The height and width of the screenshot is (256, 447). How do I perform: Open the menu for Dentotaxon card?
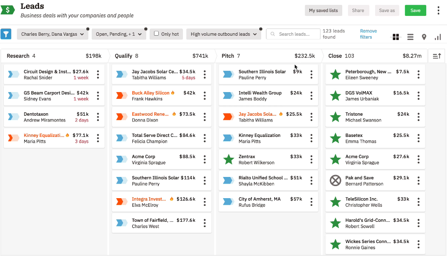98,117
